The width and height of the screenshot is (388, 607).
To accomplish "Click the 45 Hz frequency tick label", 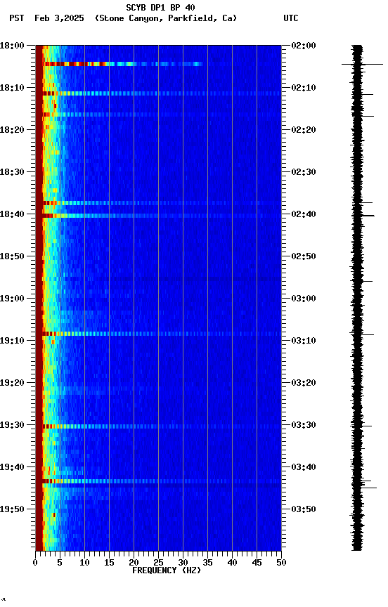I will coord(257,563).
